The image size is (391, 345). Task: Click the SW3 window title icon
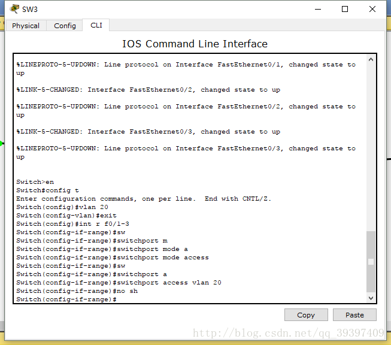(14, 9)
